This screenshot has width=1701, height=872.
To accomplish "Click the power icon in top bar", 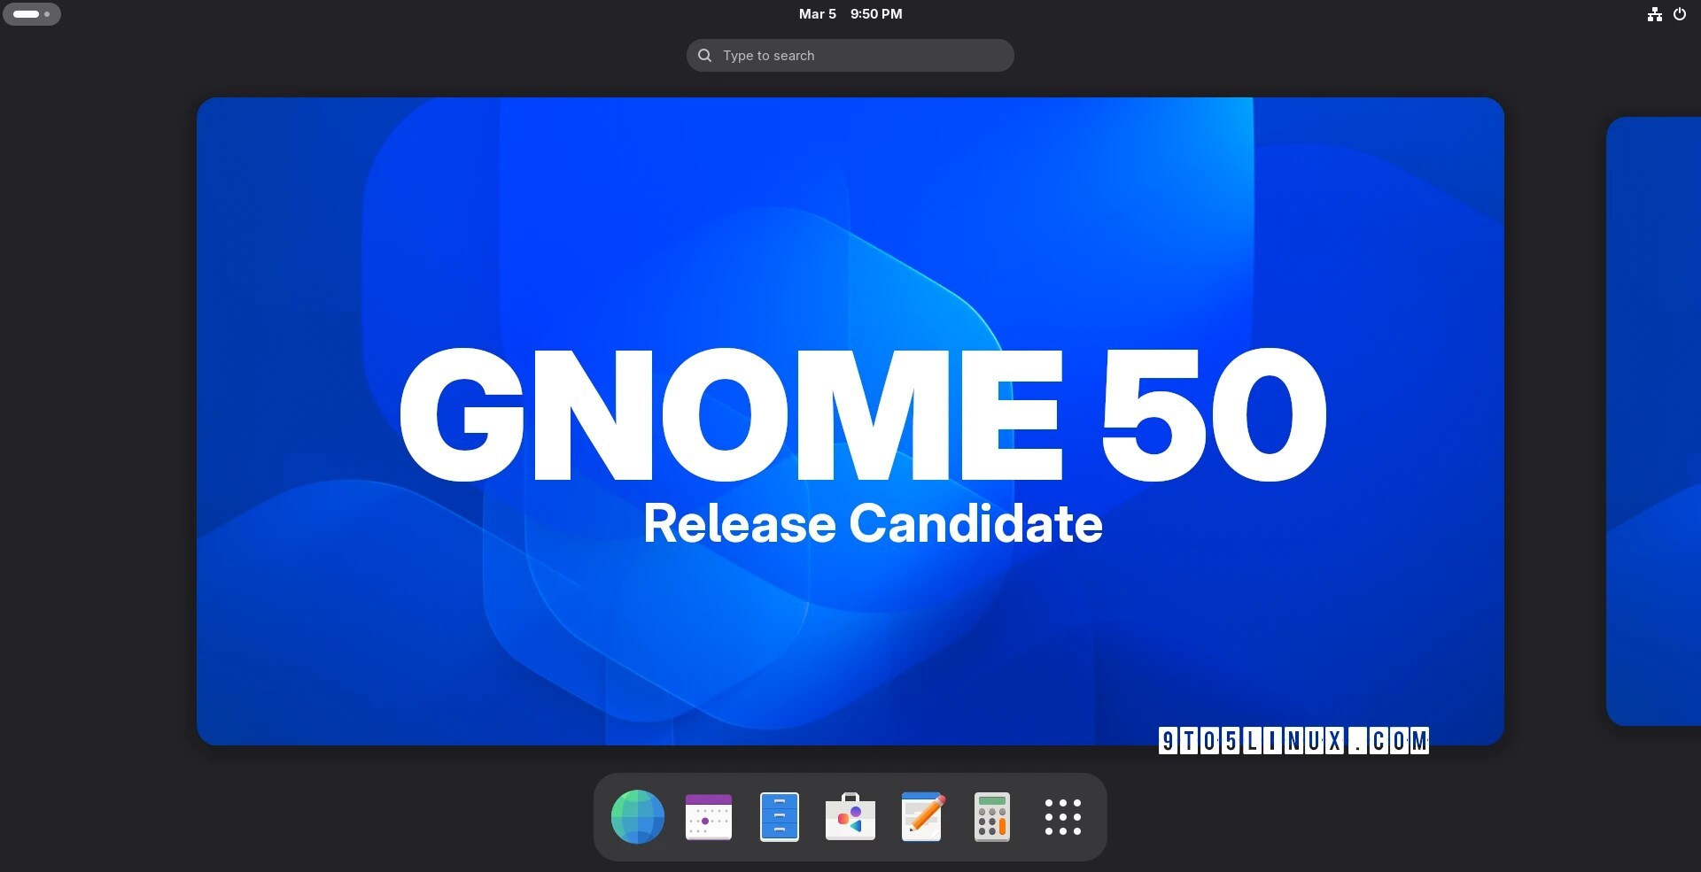I will (1679, 14).
